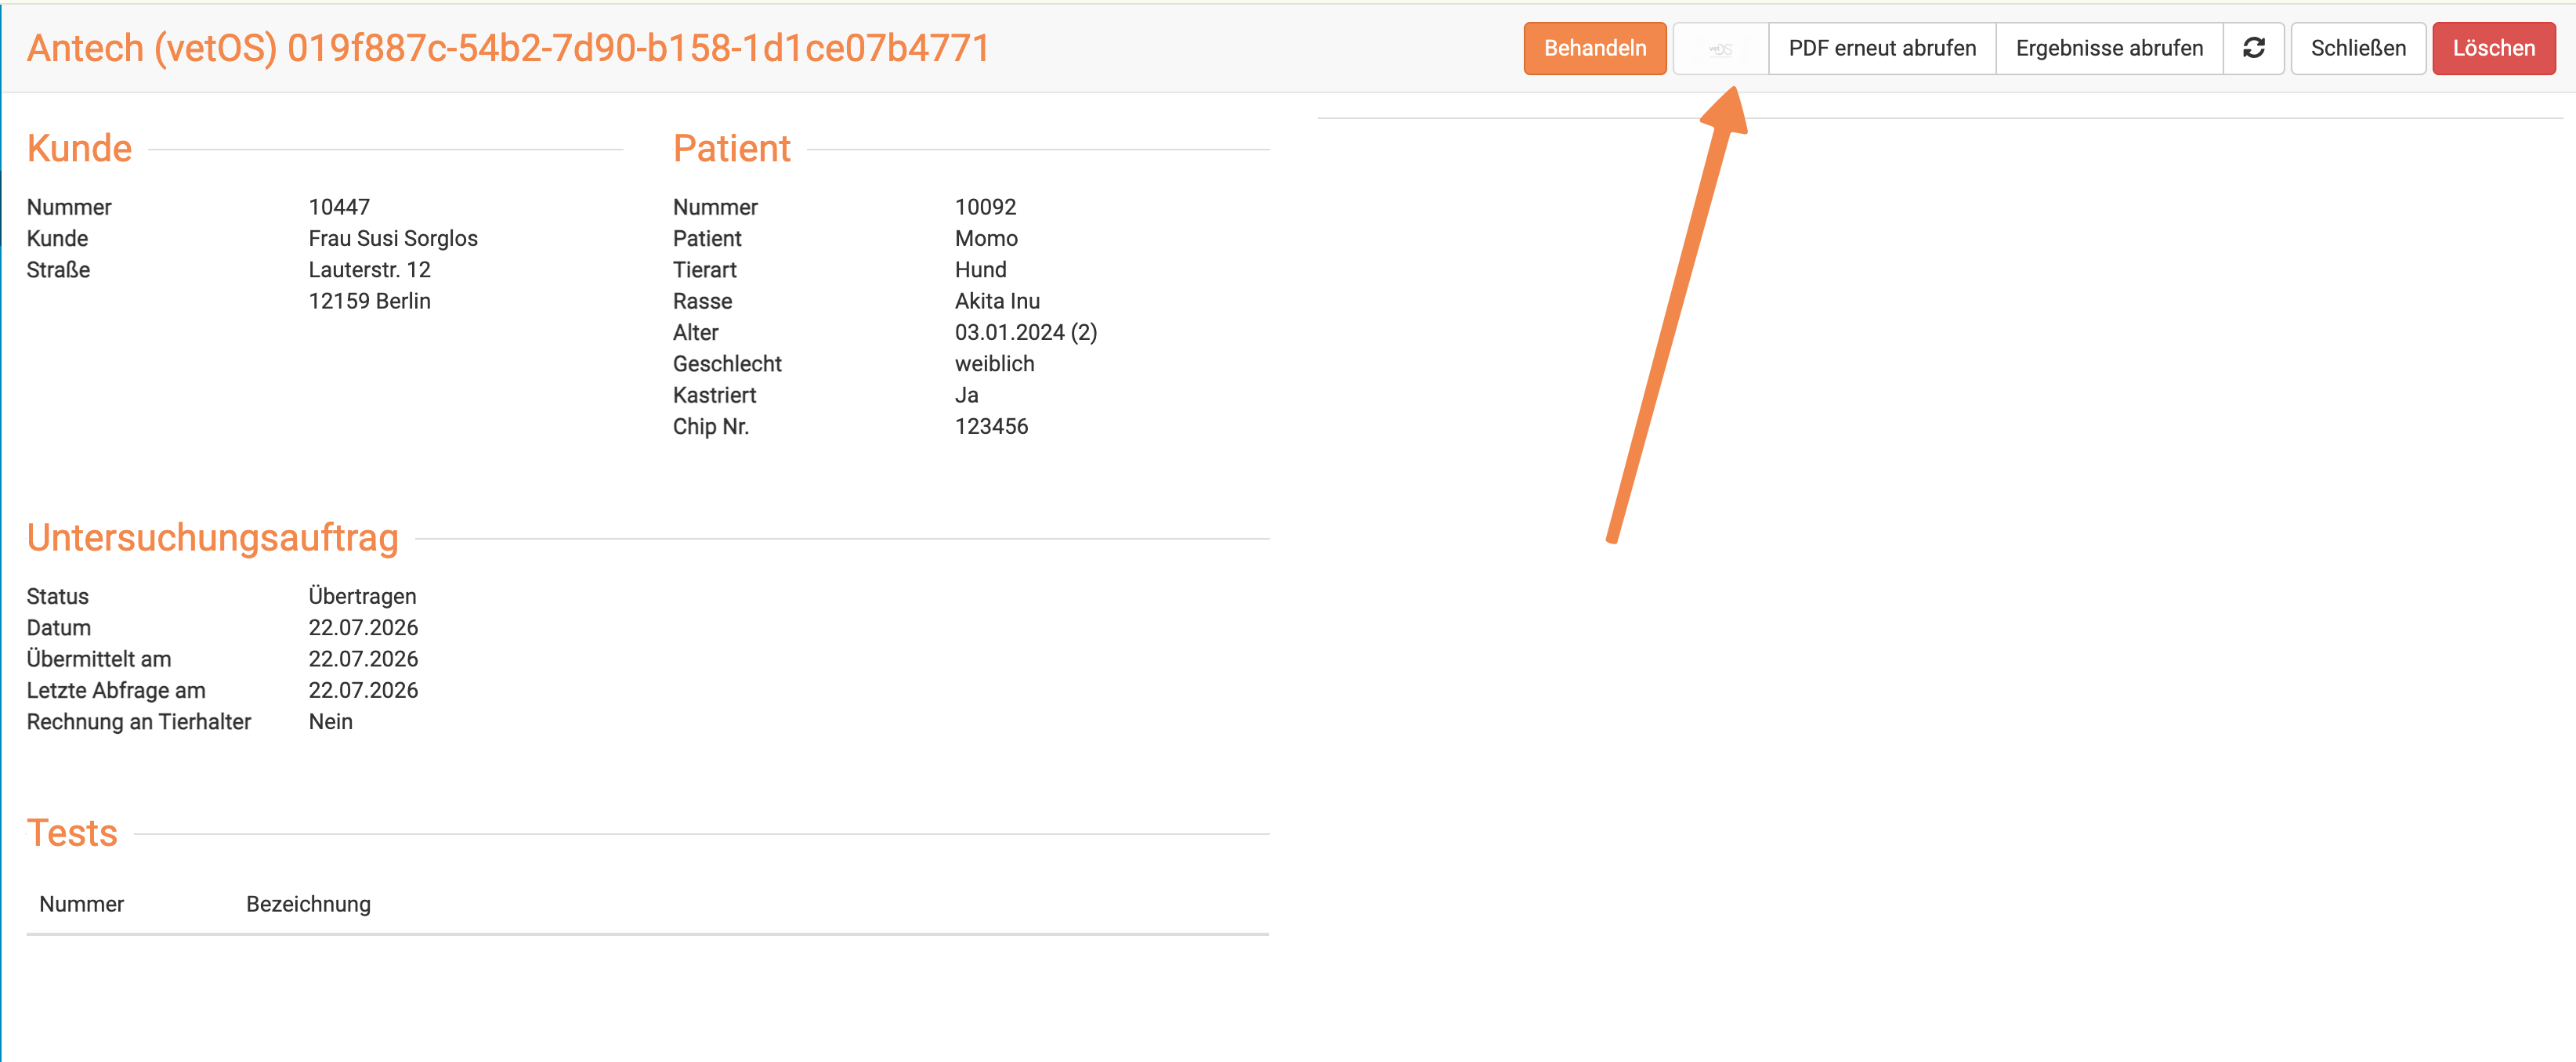Click gender value weiblich

994,364
